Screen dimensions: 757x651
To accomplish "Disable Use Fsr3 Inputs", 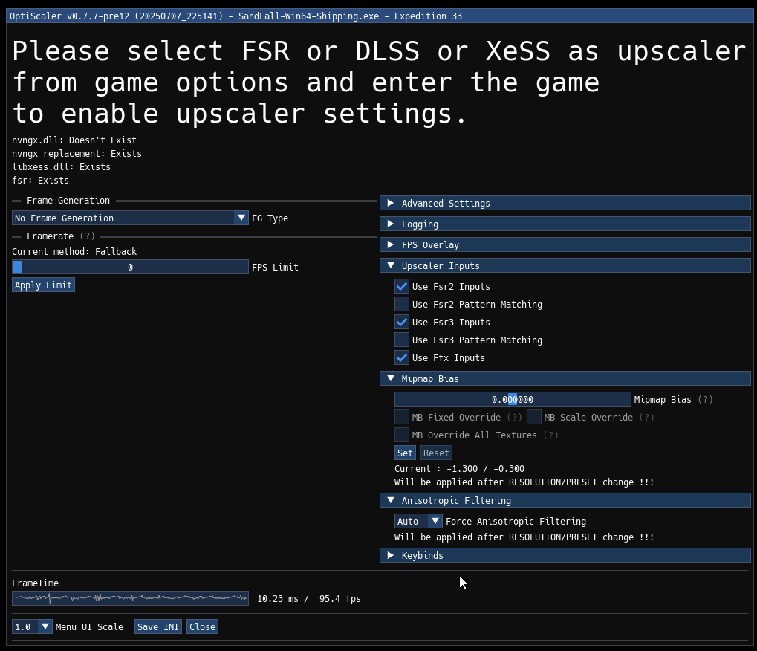I will [x=401, y=322].
